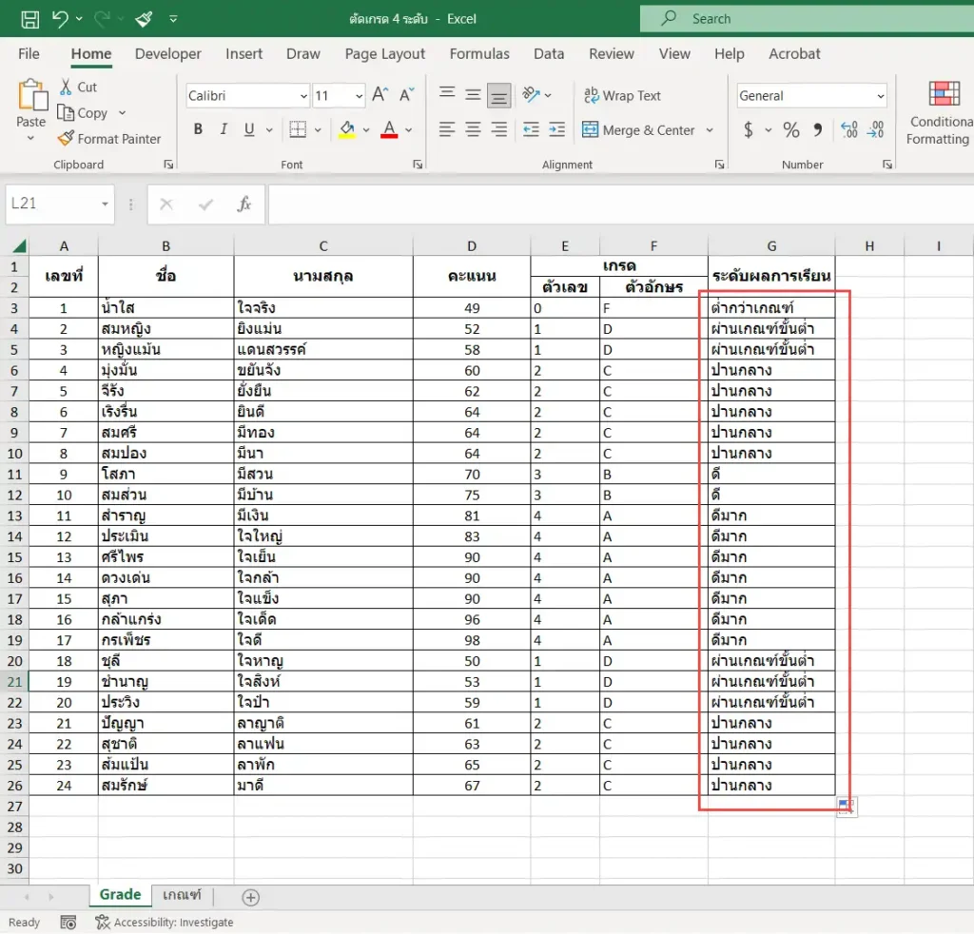Viewport: 974px width, 934px height.
Task: Apply yellow Fill Color swatch
Action: [x=347, y=129]
